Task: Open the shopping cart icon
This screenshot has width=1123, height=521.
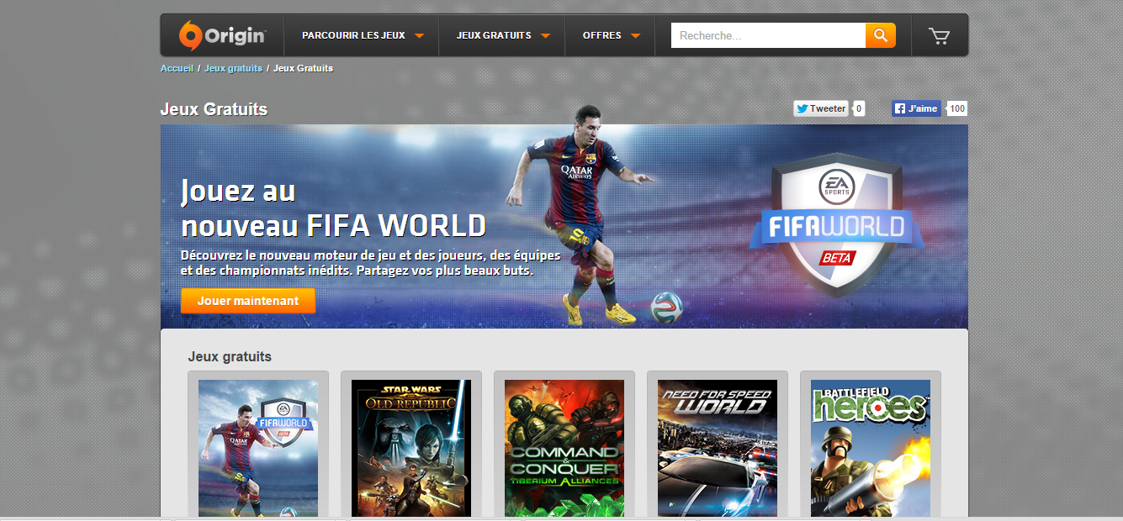Action: (x=939, y=35)
